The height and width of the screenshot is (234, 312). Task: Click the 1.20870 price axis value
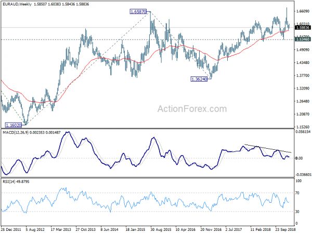point(303,114)
